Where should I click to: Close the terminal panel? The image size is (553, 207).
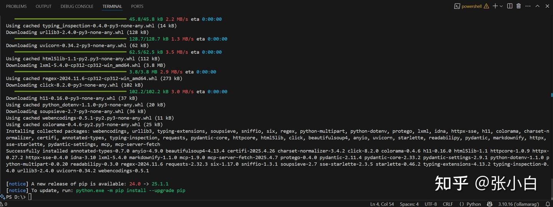tap(547, 6)
